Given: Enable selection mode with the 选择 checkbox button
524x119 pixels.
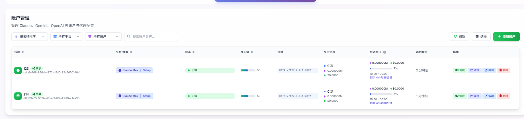Looking at the screenshot, I should point(481,37).
